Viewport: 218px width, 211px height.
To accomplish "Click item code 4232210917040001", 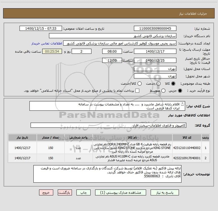I will pyautogui.click(x=187, y=158).
